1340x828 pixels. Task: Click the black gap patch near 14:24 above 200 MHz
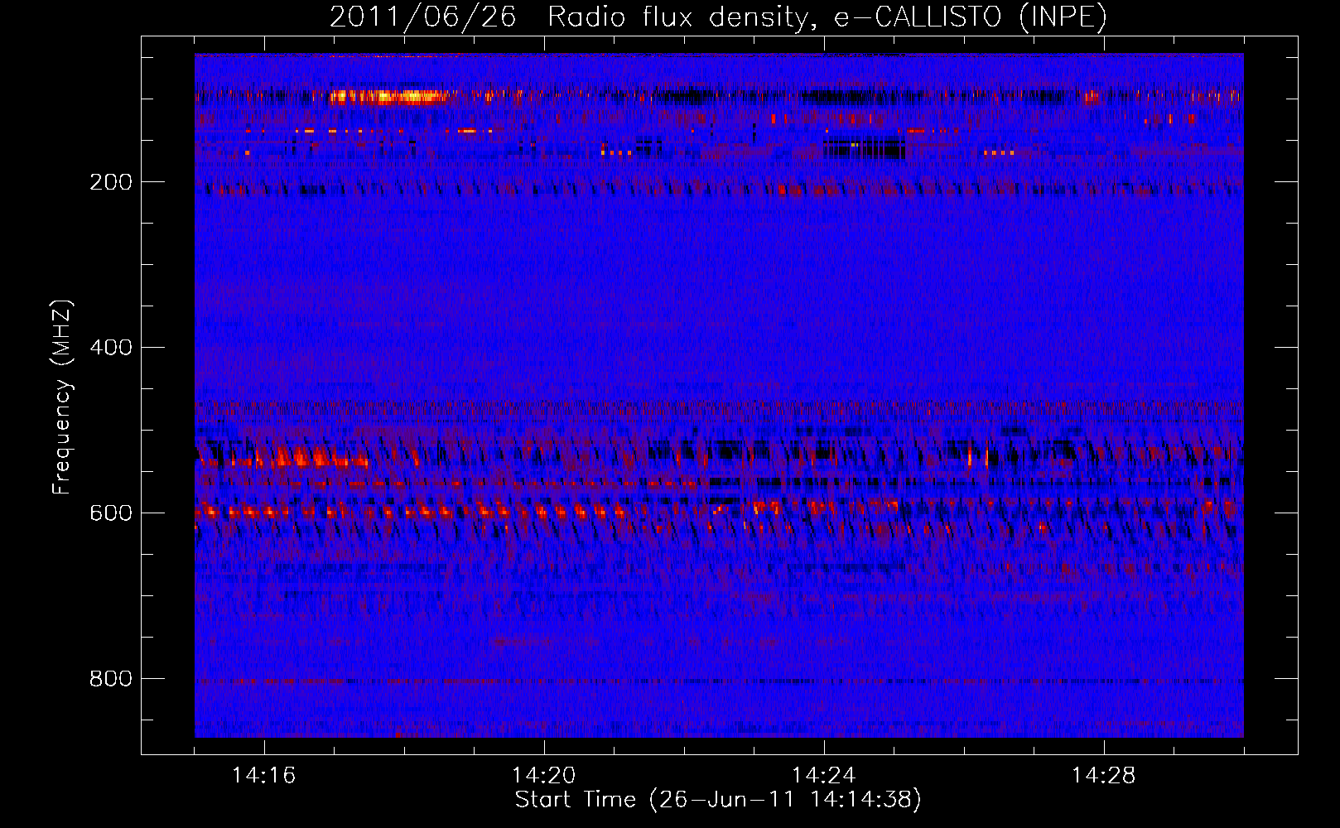(864, 148)
